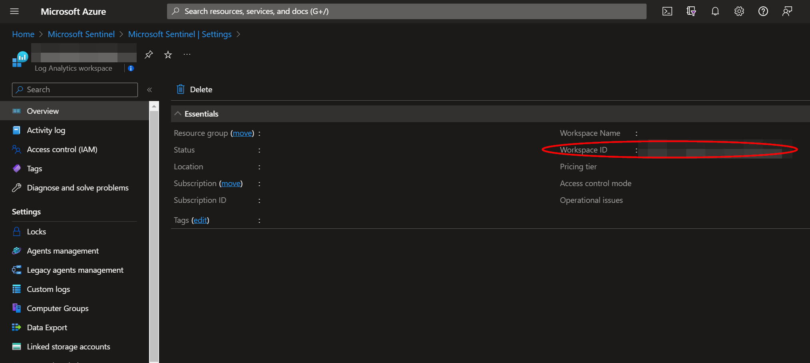Click the Location label
The image size is (810, 363).
(188, 167)
